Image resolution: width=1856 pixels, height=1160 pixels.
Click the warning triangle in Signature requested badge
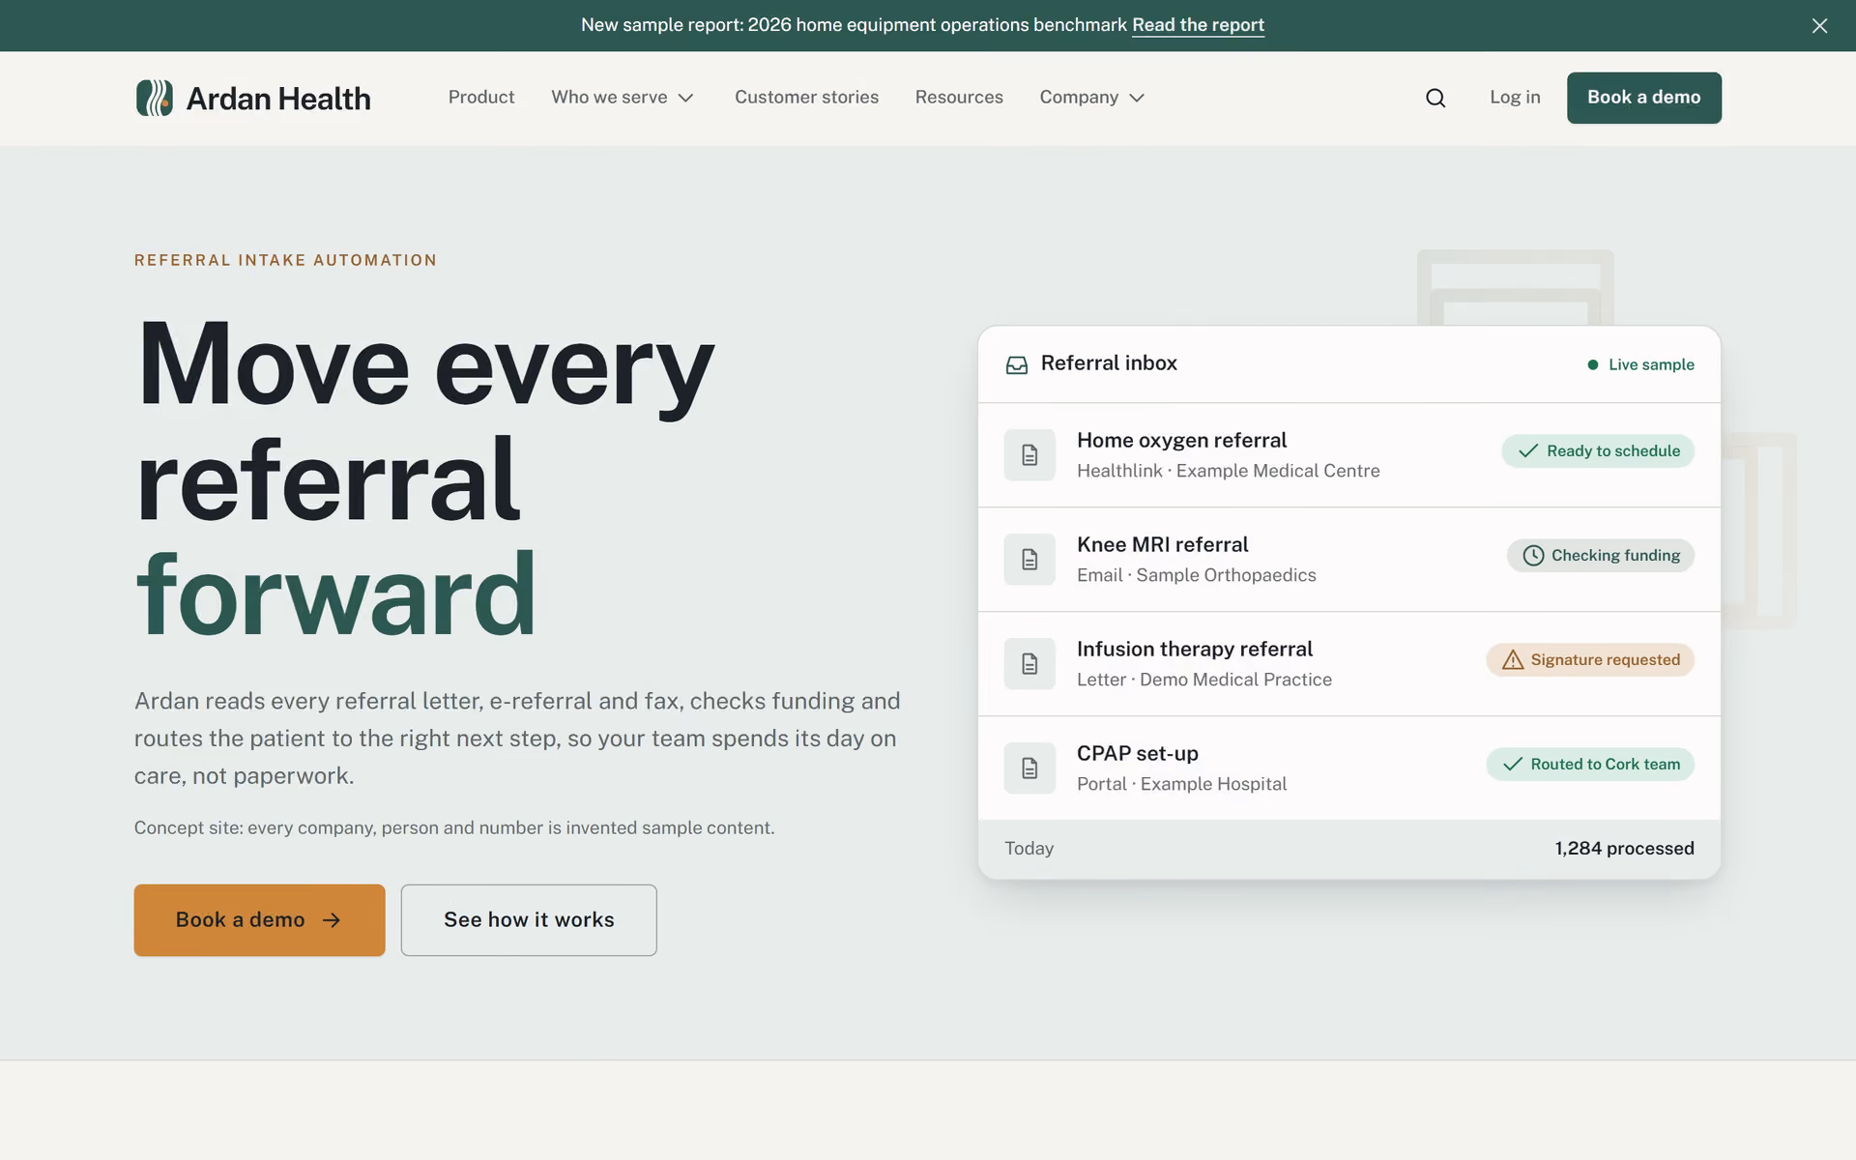1513,660
